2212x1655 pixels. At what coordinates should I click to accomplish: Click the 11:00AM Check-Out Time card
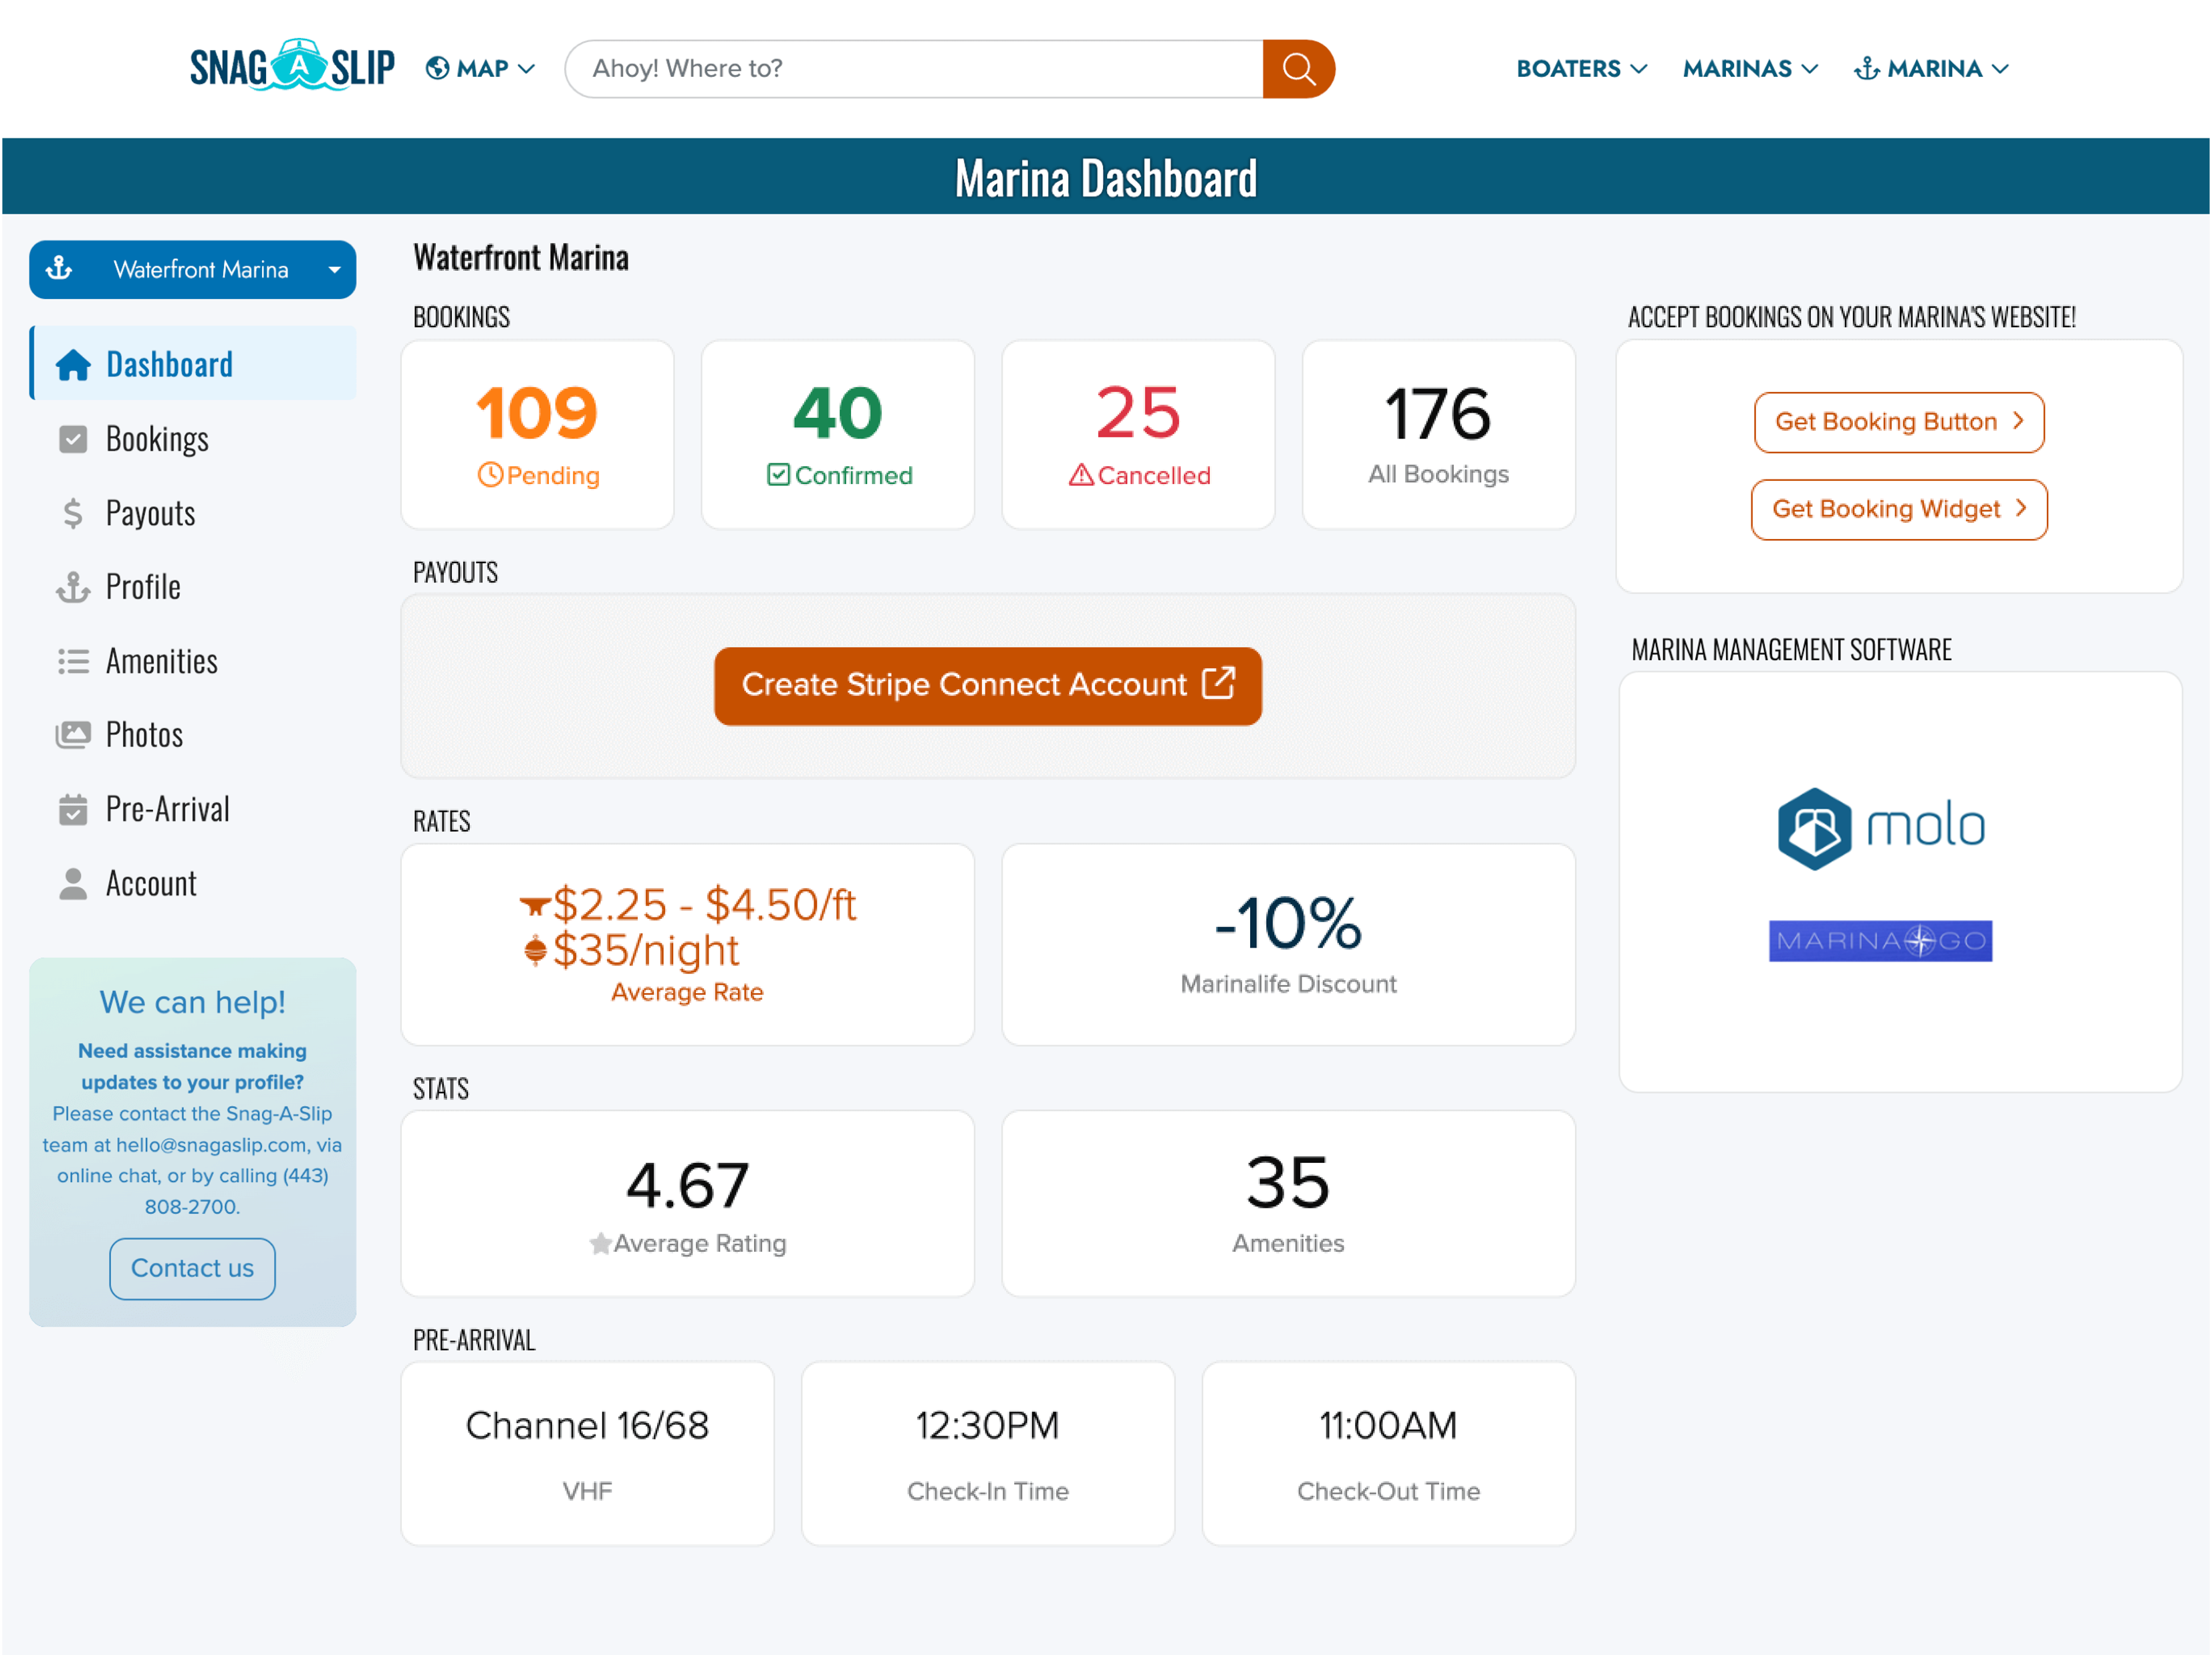(x=1389, y=1453)
